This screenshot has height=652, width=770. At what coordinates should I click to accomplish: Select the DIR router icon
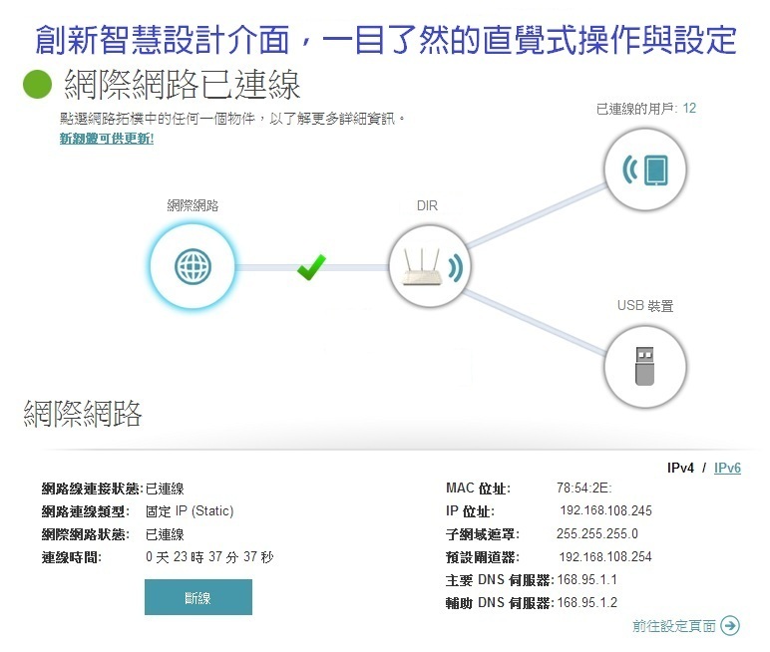pyautogui.click(x=429, y=267)
